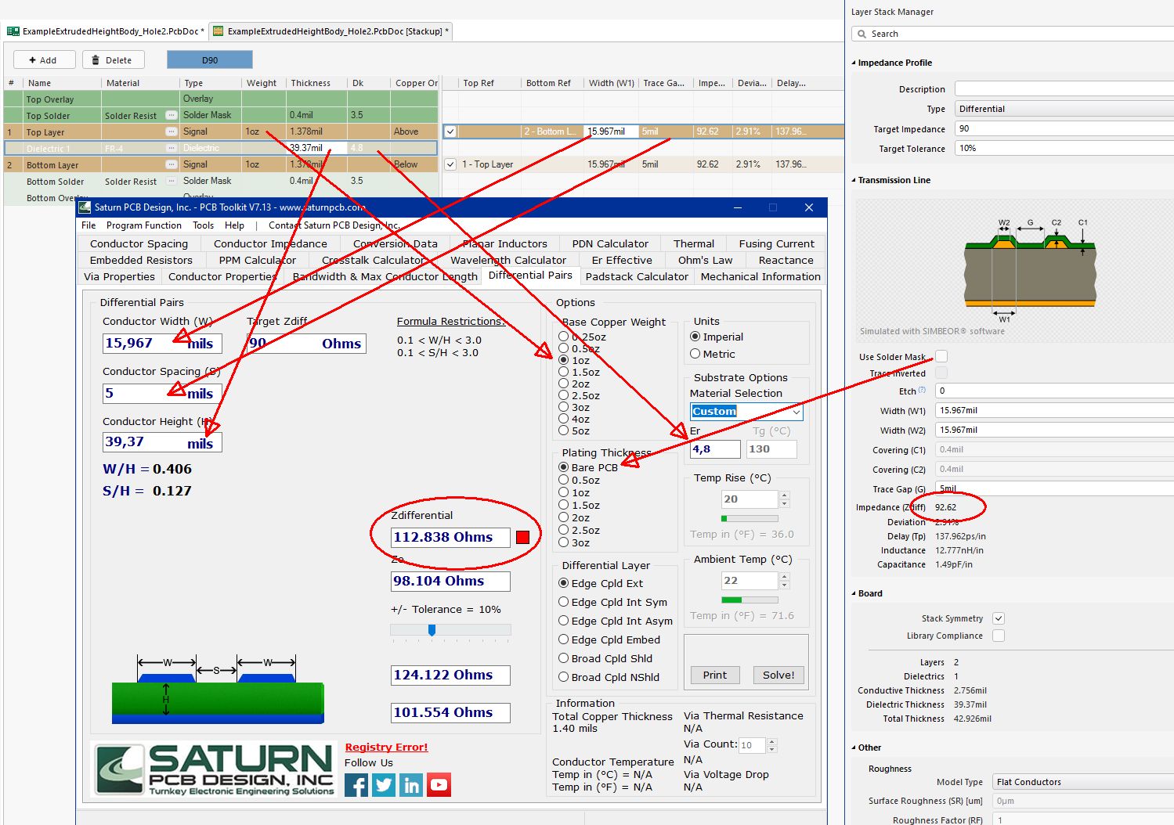The width and height of the screenshot is (1174, 825).
Task: Toggle Stack Symmetry checkbox
Action: (x=999, y=618)
